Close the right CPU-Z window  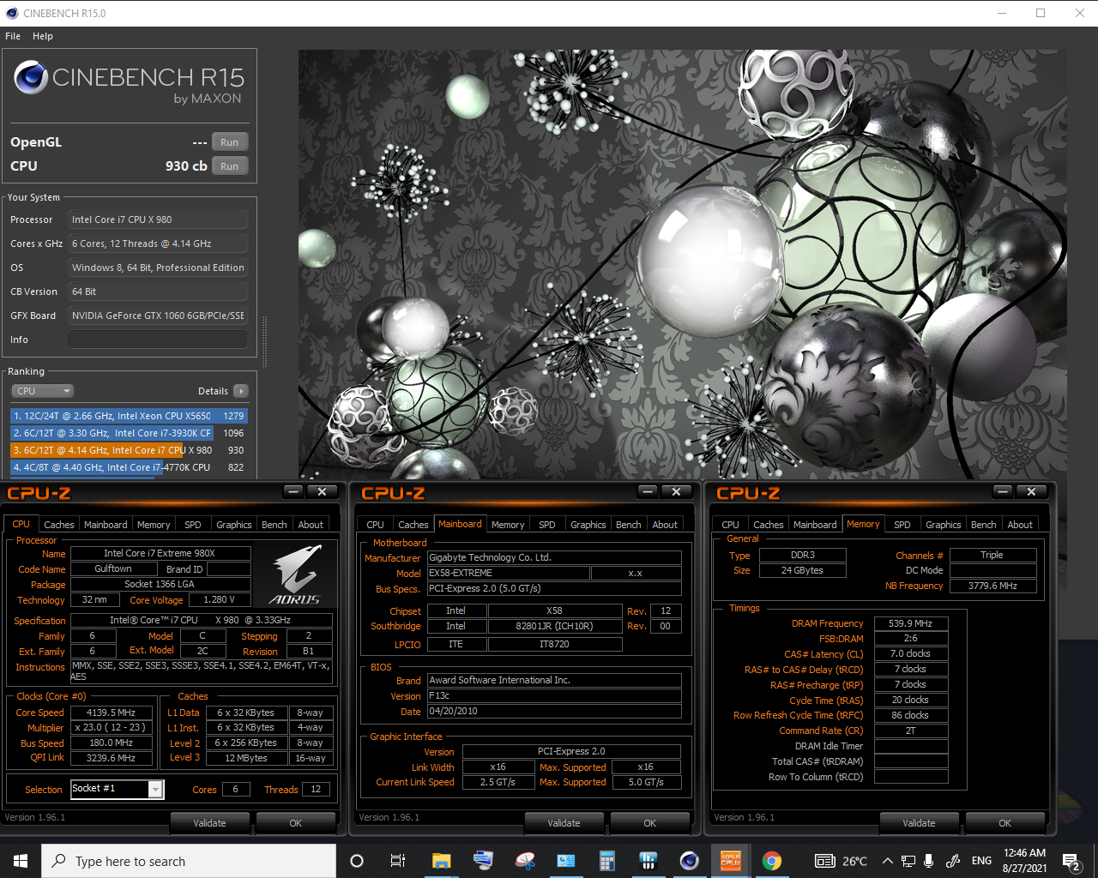pos(1031,492)
